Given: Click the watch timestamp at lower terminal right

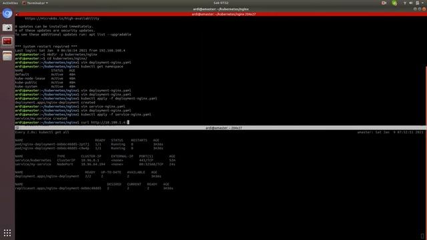Looking at the screenshot, I should [x=390, y=132].
